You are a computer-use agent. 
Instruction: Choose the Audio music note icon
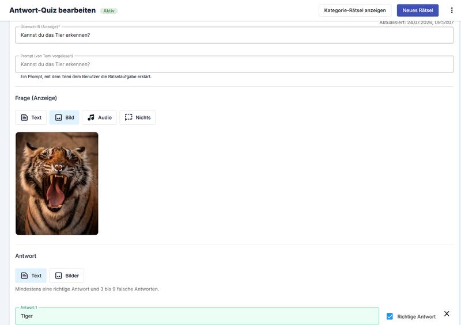pos(91,117)
